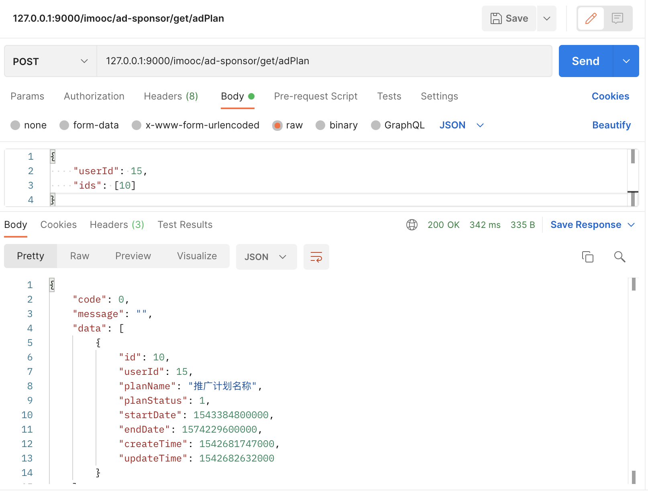Choose the binary body radio button

[x=320, y=125]
